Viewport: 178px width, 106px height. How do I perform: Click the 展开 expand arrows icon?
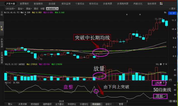pyautogui.click(x=170, y=9)
